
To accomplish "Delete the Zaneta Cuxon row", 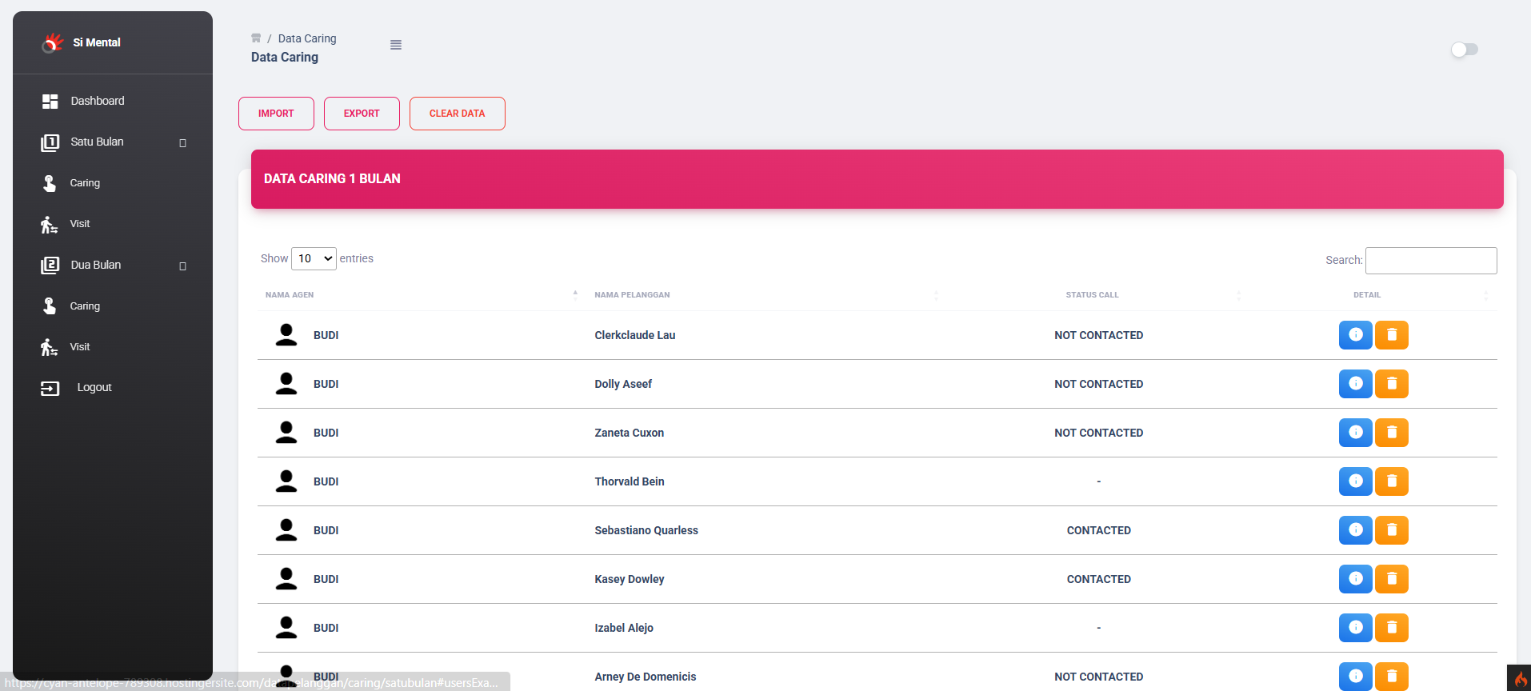I will coord(1391,433).
